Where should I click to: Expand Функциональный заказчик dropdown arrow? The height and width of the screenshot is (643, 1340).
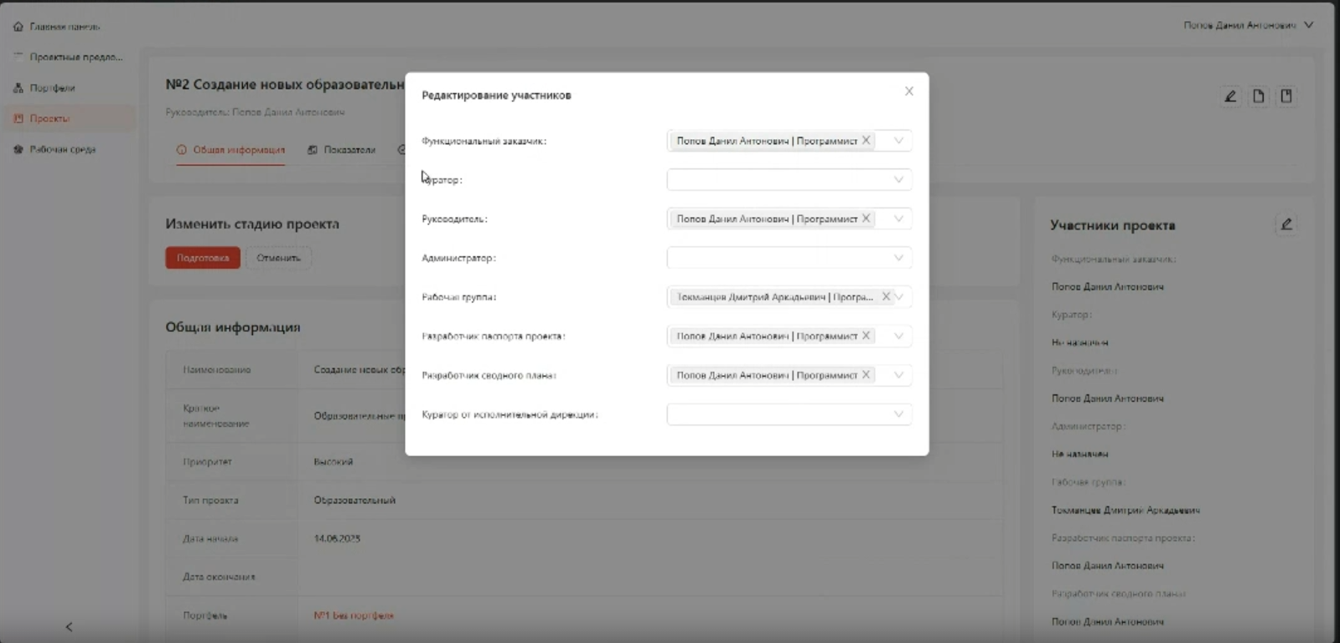tap(898, 141)
